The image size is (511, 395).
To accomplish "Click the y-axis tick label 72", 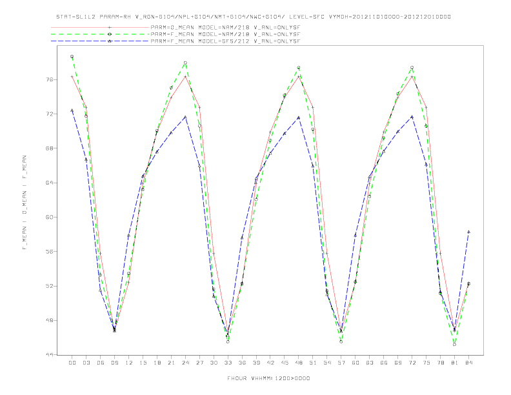I will 50,114.
